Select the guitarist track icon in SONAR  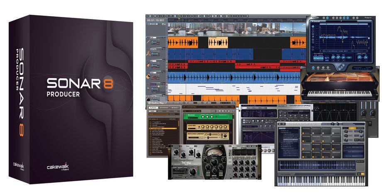(x=148, y=53)
